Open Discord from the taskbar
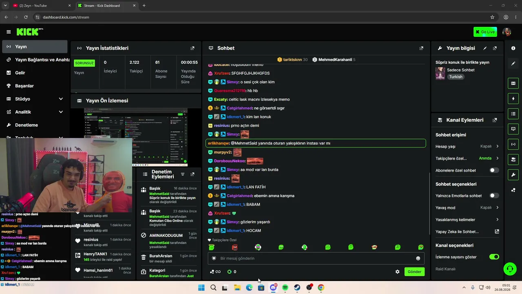Viewport: 522px width, 294px height. pyautogui.click(x=273, y=287)
